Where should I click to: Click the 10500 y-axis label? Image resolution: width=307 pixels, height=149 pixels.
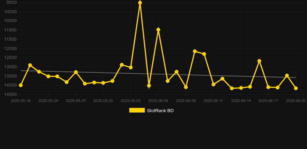coord(10,21)
